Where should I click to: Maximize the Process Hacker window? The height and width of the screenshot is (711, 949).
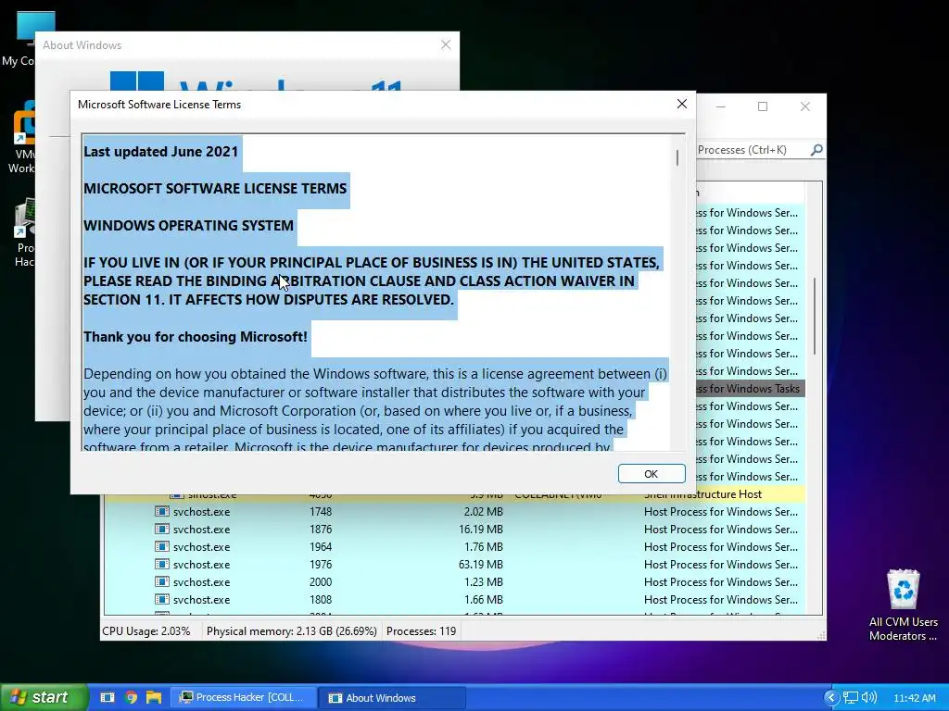coord(763,106)
